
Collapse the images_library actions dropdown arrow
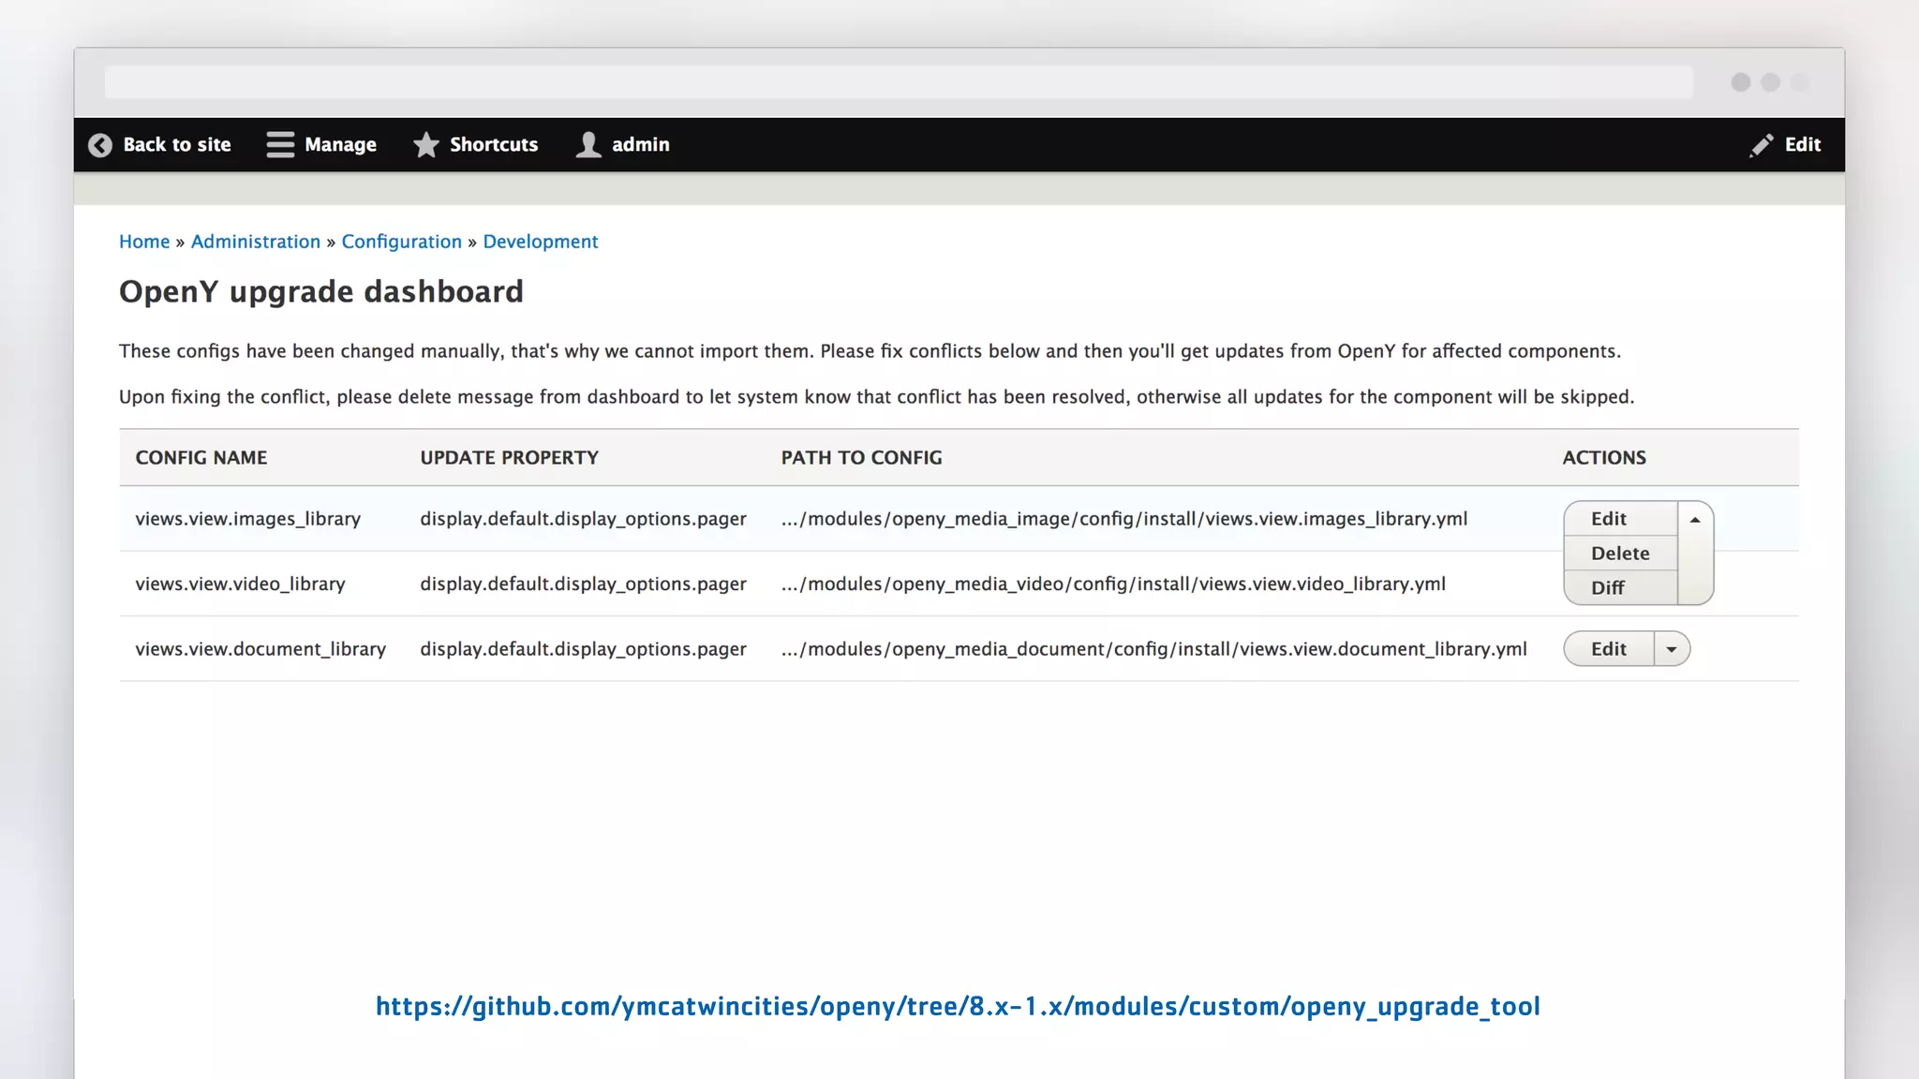click(1695, 520)
